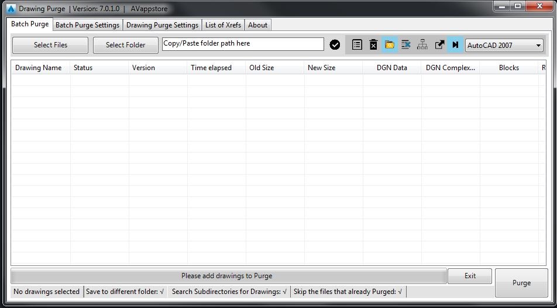Click the list view icon in toolbar
The width and height of the screenshot is (557, 308).
357,44
